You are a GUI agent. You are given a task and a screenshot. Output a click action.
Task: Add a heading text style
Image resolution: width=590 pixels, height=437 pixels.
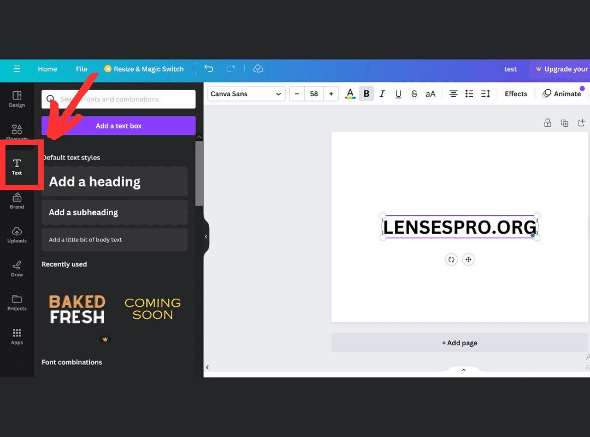(114, 181)
